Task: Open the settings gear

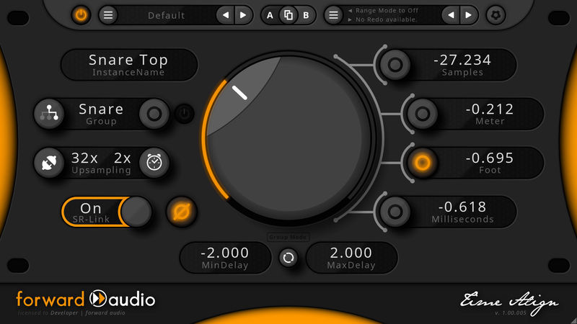Action: (x=495, y=15)
